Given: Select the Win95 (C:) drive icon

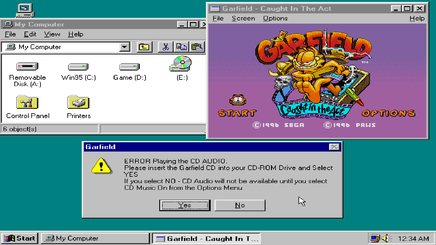Looking at the screenshot, I should pyautogui.click(x=78, y=67).
